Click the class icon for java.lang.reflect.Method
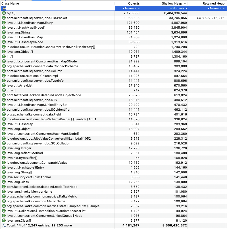227x229 pixels. click(x=4, y=153)
